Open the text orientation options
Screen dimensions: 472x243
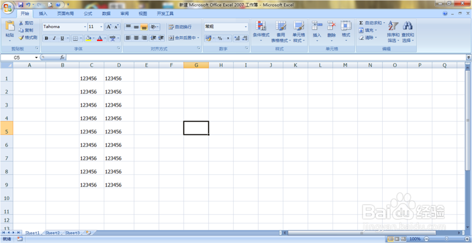tap(154, 27)
